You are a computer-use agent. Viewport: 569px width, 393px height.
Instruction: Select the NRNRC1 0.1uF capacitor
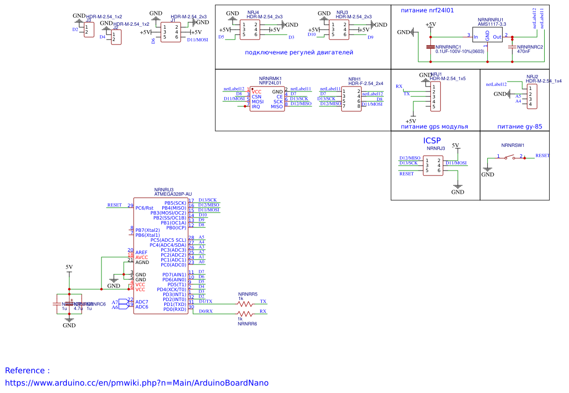pos(430,47)
